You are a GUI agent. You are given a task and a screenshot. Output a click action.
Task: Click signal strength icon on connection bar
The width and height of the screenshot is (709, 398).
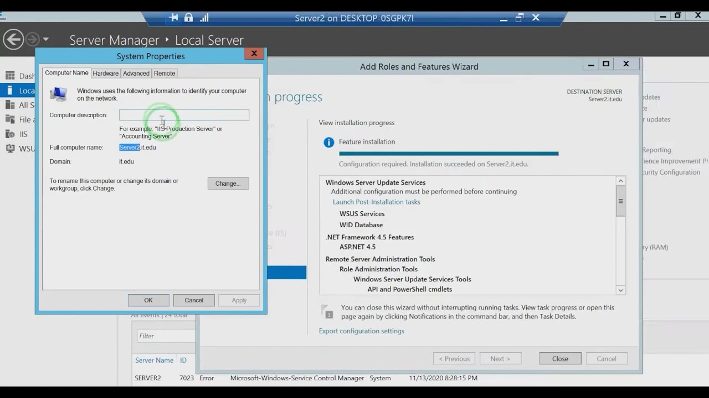tap(204, 18)
